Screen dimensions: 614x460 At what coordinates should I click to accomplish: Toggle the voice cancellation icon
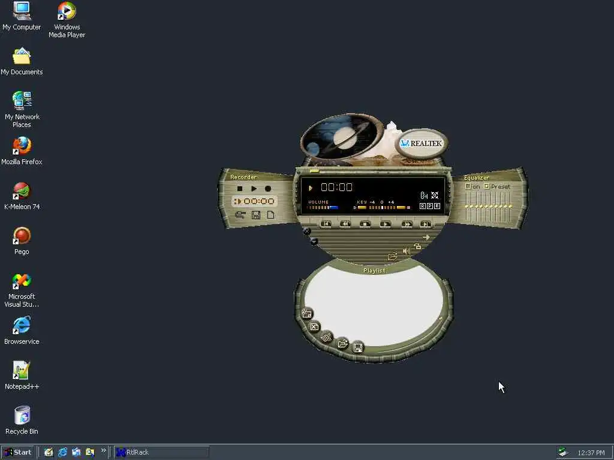click(x=424, y=195)
